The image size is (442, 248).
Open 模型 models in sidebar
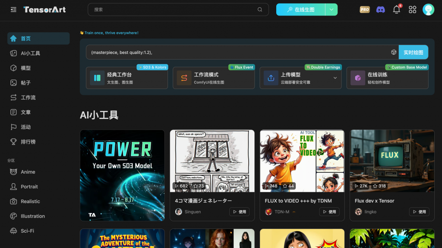[38, 68]
